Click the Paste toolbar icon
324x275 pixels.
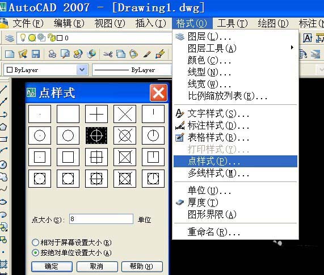coord(133,54)
